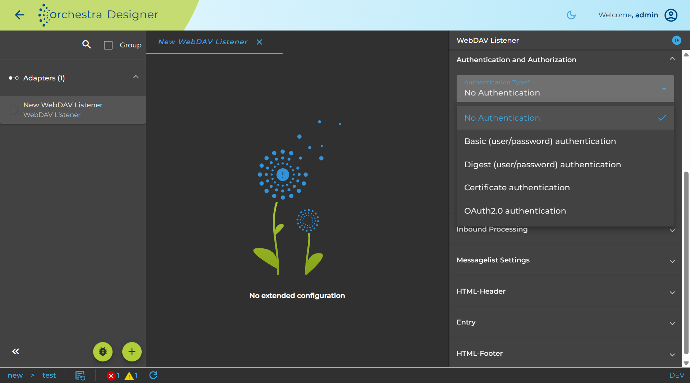Enable the Group checkbox
The width and height of the screenshot is (690, 383).
click(x=108, y=45)
